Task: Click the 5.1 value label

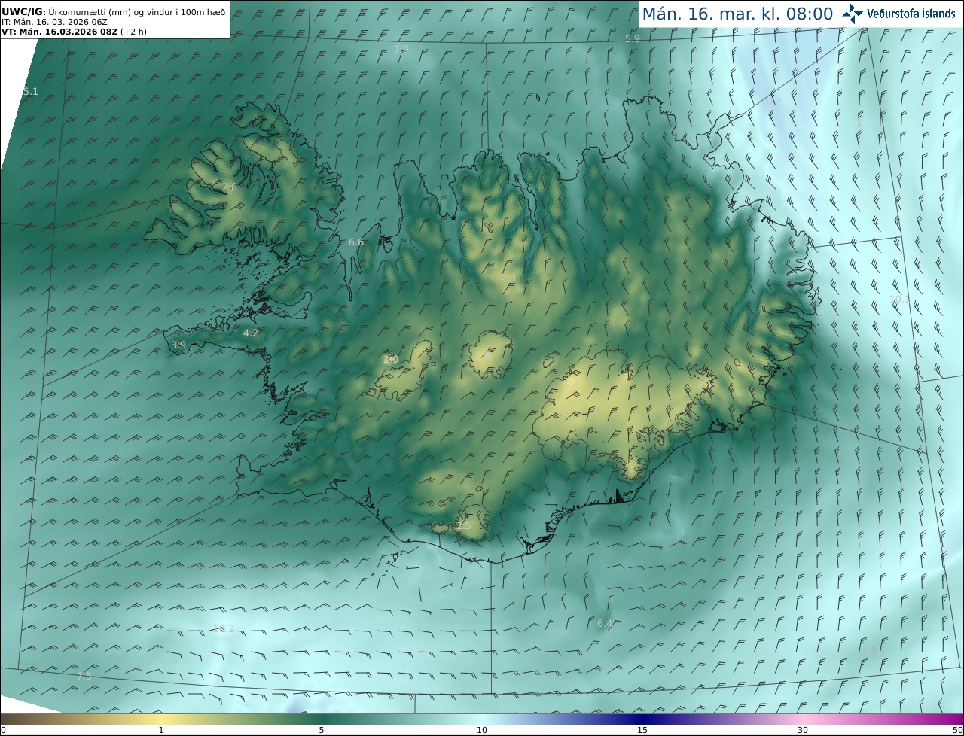Action: pyautogui.click(x=30, y=92)
